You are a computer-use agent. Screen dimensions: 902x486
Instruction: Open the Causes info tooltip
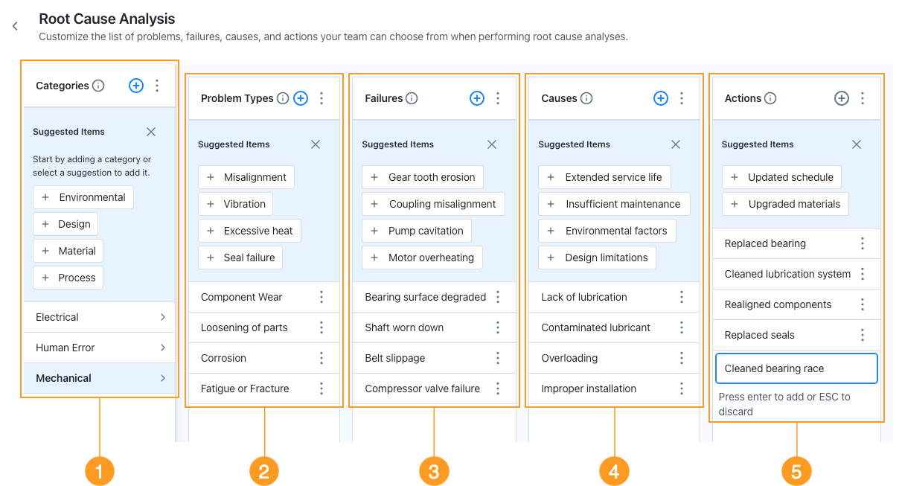pyautogui.click(x=587, y=97)
